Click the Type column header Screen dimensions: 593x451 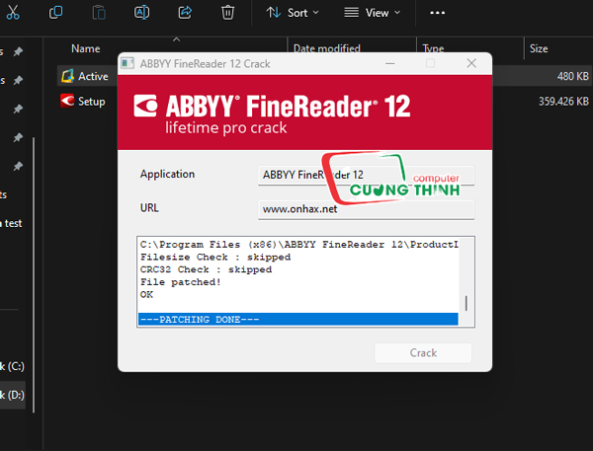(433, 48)
